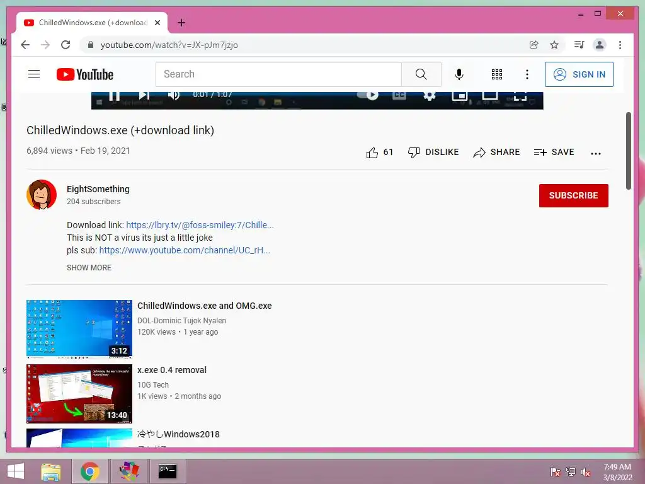Click the address bar URL
The width and height of the screenshot is (645, 484).
click(169, 45)
